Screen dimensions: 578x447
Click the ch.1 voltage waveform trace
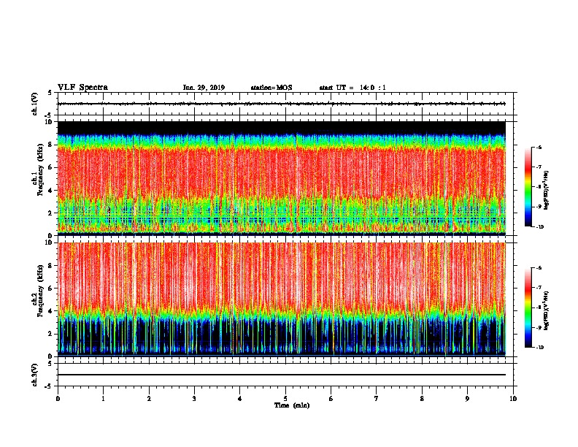(x=282, y=104)
